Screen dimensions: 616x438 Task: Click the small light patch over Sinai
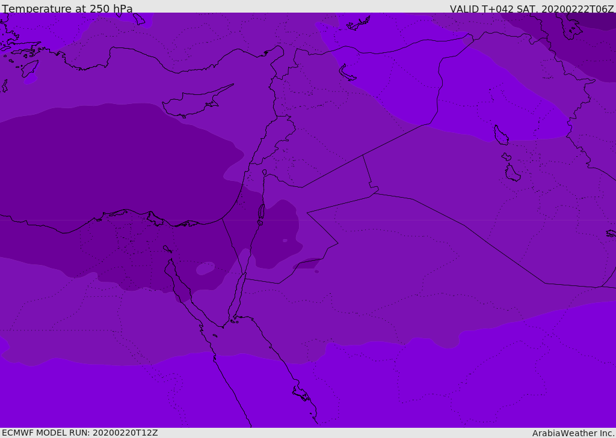[205, 268]
